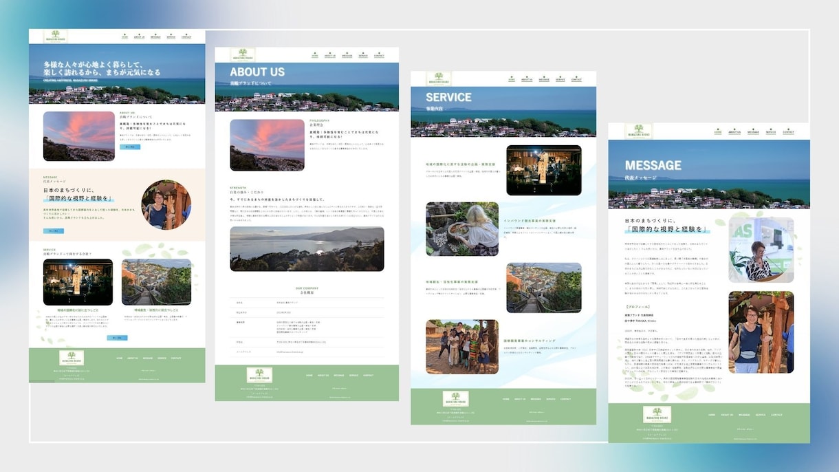Open CONTACT in the home page top navigation
Viewport: 839px width, 472px height.
[x=186, y=36]
